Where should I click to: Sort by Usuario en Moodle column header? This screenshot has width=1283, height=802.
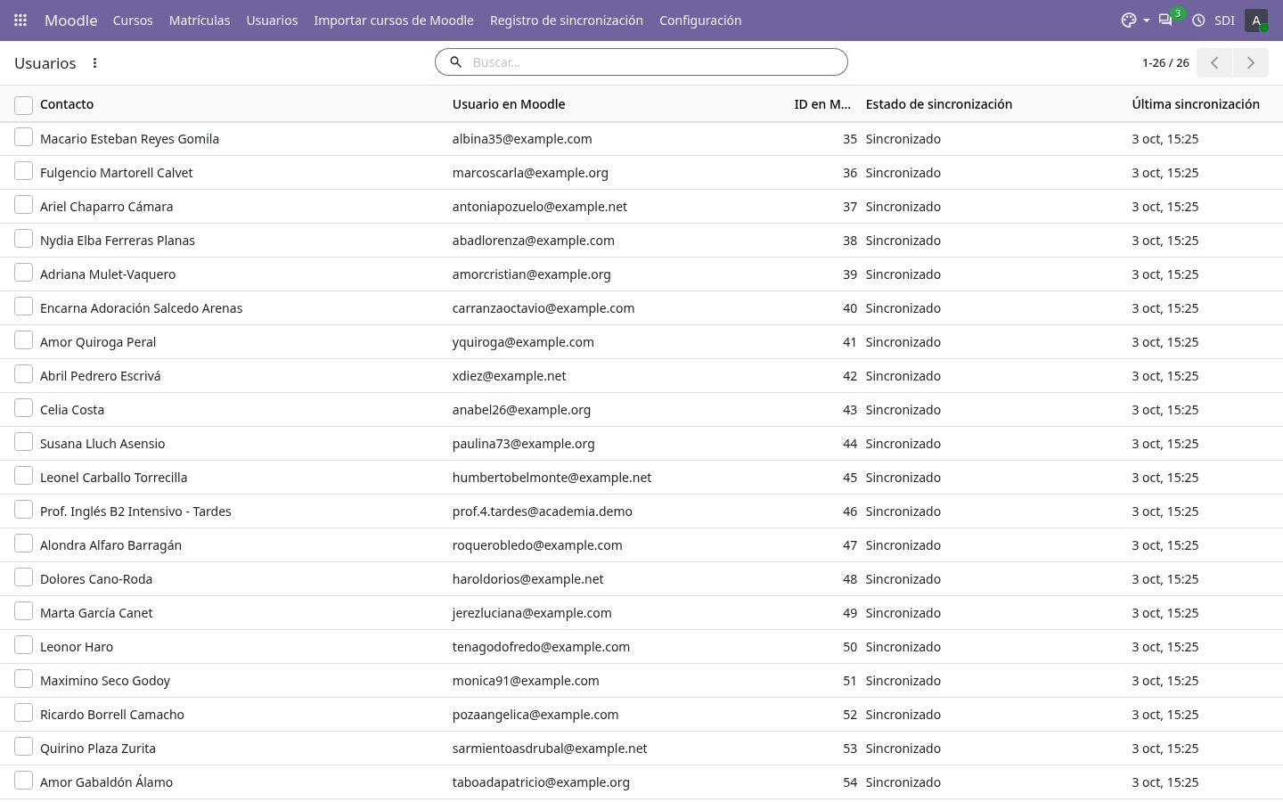(509, 104)
